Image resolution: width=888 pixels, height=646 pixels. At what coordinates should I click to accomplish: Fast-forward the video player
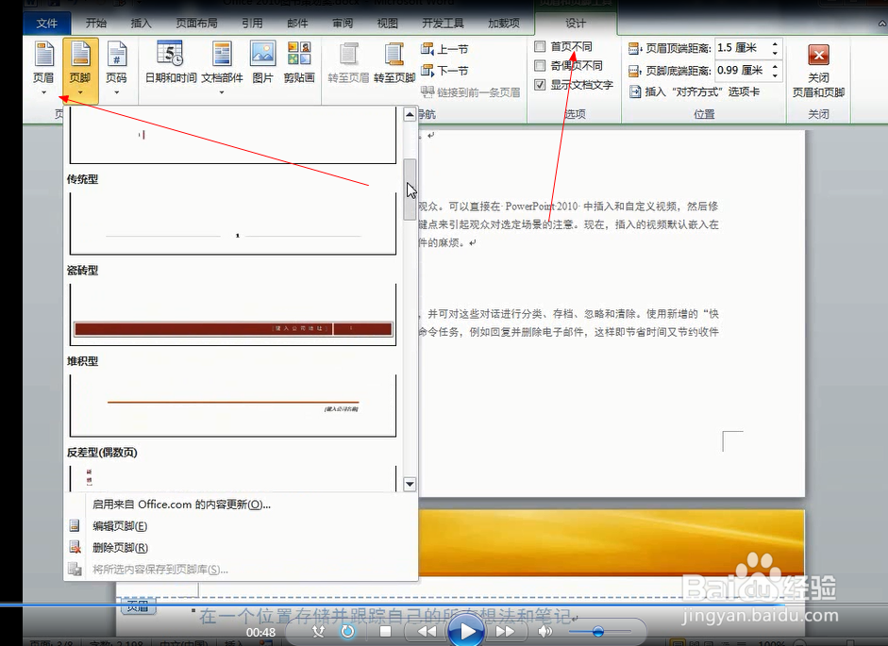(505, 631)
